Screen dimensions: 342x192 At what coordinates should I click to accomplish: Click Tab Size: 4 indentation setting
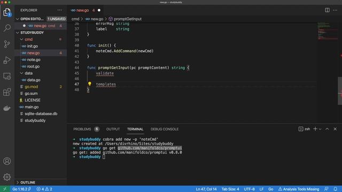[x=230, y=189]
